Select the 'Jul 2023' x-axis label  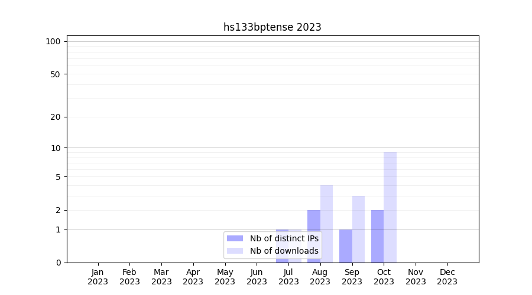click(x=288, y=277)
